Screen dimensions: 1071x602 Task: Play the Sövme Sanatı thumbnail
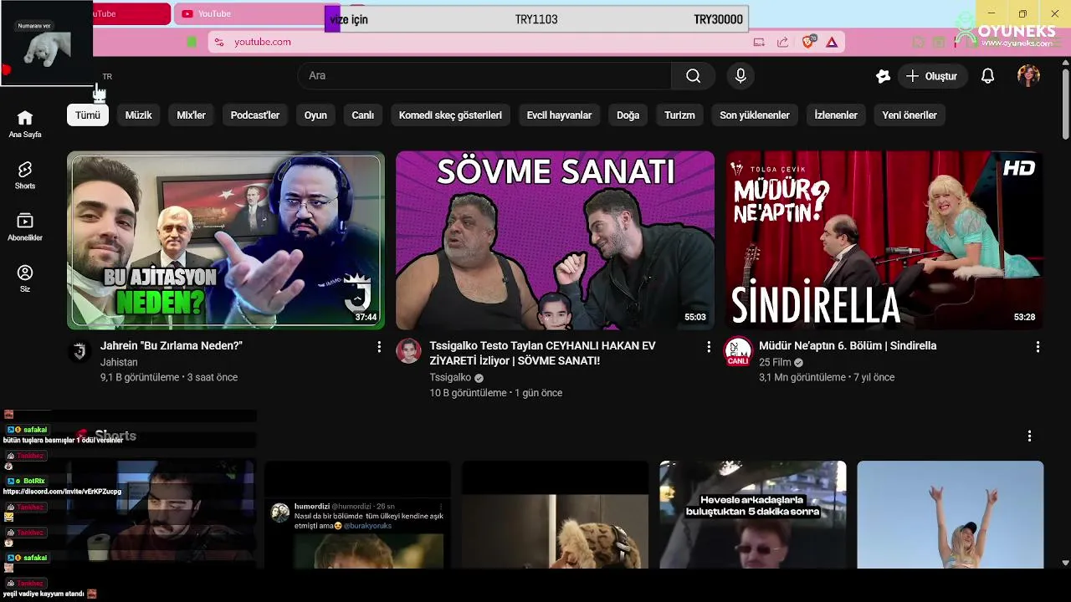pos(555,241)
